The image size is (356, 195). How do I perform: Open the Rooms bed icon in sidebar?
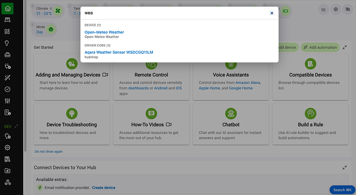pyautogui.click(x=8, y=20)
